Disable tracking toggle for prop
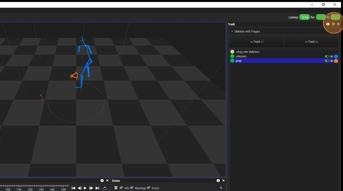 coord(327,61)
